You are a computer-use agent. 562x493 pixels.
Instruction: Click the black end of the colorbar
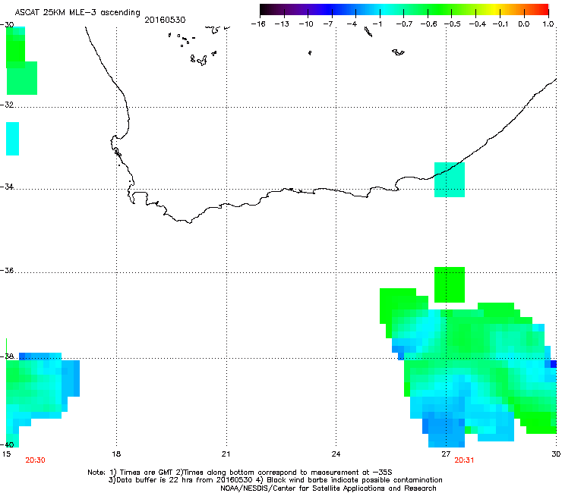pos(265,10)
